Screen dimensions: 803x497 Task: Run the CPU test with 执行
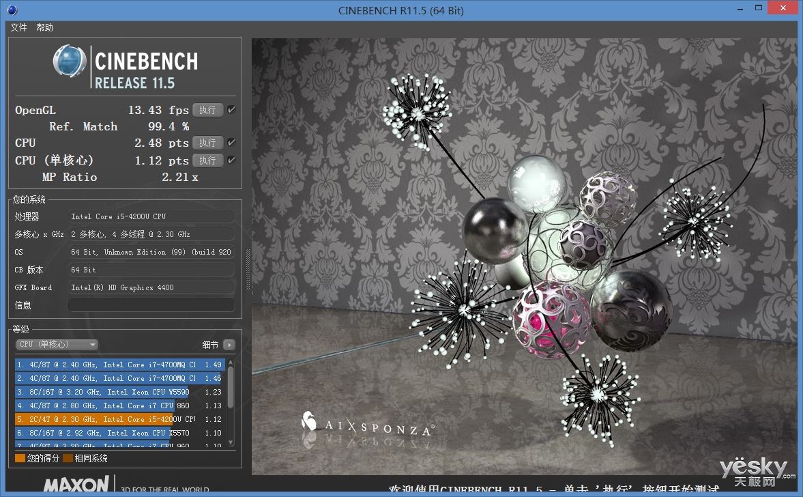pyautogui.click(x=207, y=143)
